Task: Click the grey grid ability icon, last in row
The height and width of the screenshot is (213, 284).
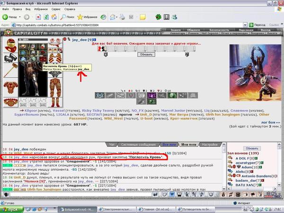Action: pyautogui.click(x=193, y=96)
